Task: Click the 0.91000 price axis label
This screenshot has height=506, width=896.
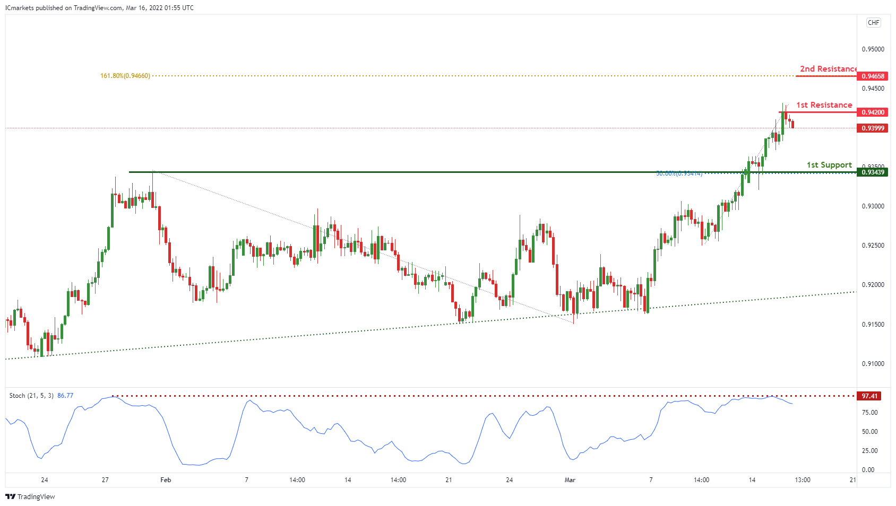Action: click(x=873, y=364)
